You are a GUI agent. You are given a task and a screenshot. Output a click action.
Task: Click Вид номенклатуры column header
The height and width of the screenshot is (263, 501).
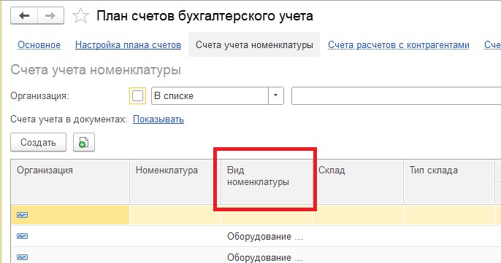(x=267, y=181)
